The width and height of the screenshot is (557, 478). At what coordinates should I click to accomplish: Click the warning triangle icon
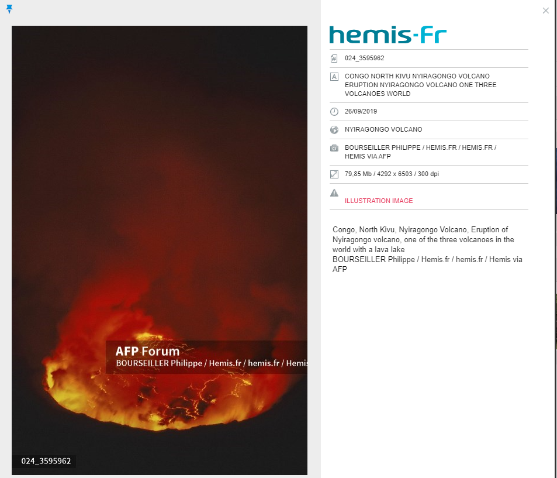pos(334,192)
